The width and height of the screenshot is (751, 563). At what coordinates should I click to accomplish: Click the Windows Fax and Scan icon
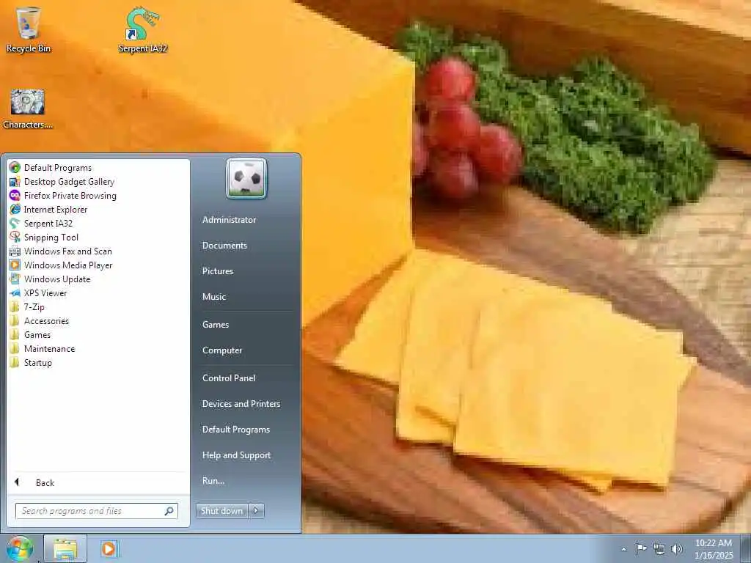pos(15,251)
